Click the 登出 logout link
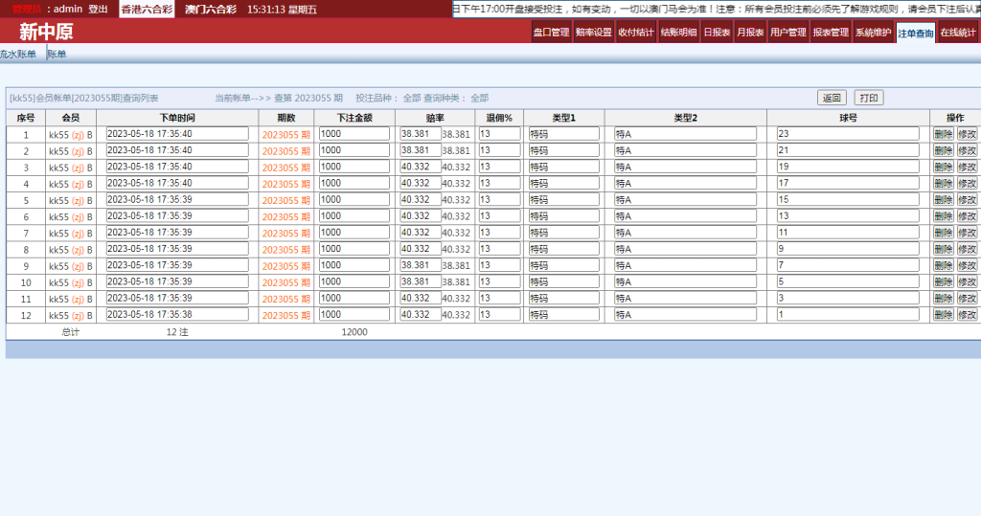 pos(98,10)
